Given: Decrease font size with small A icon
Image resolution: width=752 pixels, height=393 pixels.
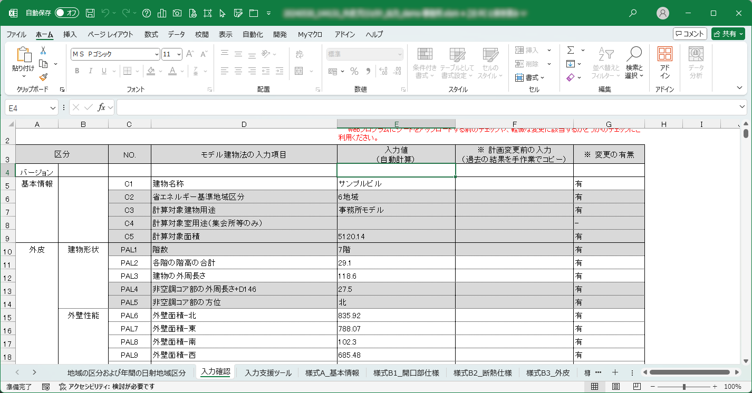Looking at the screenshot, I should (x=203, y=54).
